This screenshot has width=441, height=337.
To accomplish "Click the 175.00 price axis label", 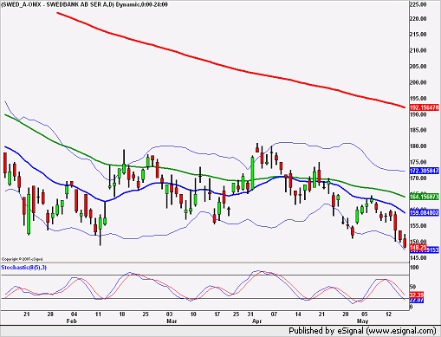I will click(418, 162).
